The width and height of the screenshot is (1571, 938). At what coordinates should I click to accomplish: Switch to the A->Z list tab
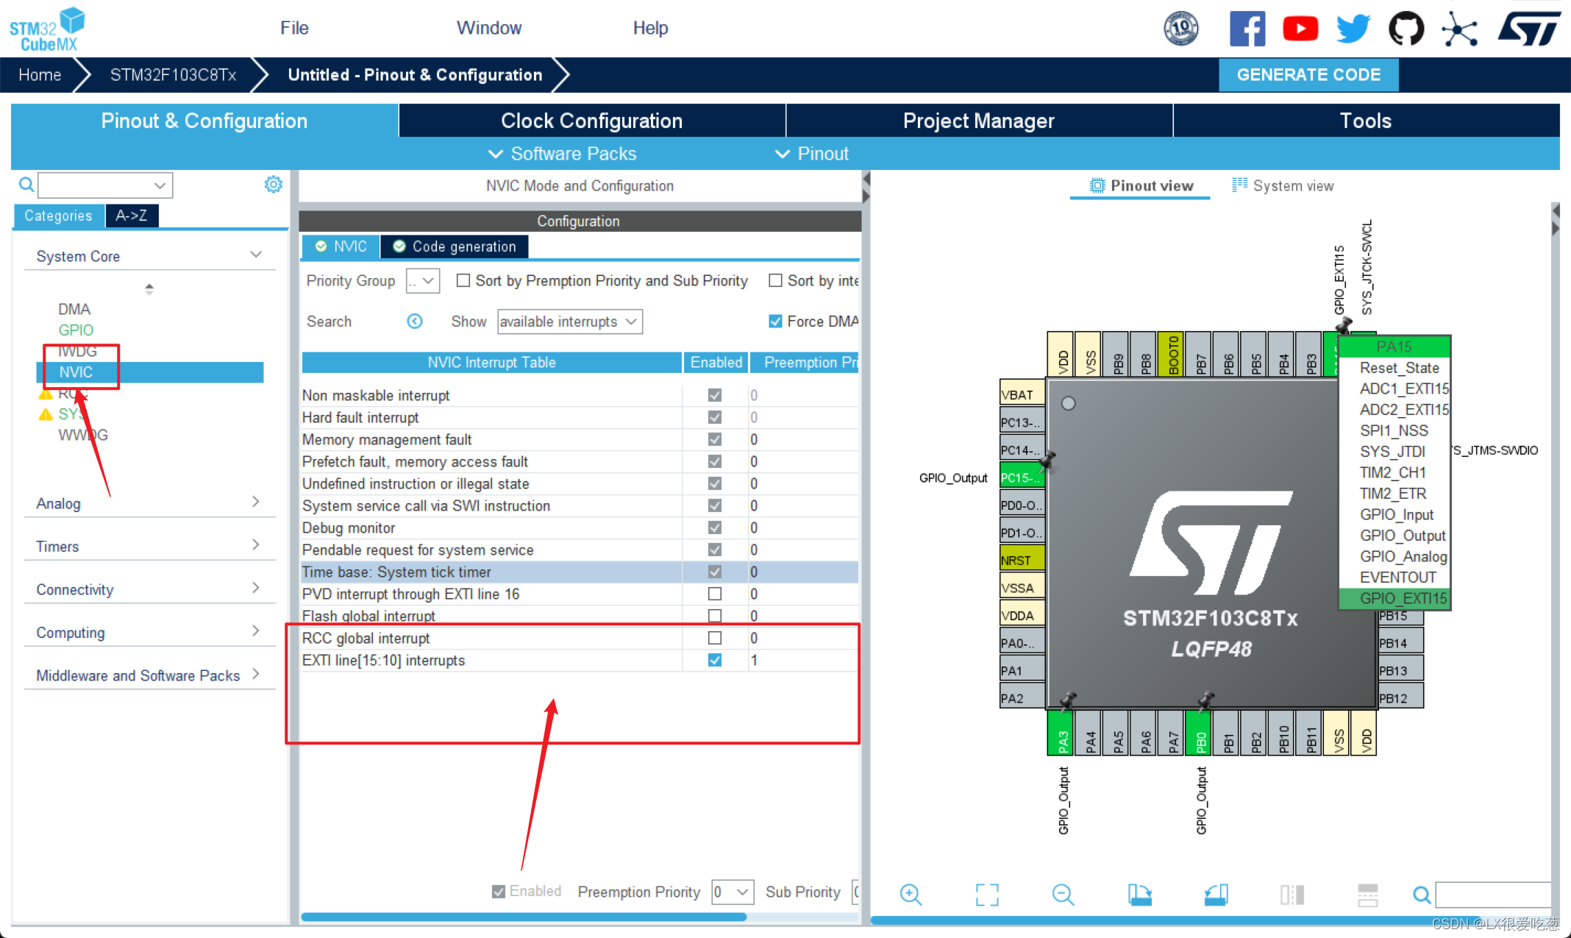[x=131, y=216]
